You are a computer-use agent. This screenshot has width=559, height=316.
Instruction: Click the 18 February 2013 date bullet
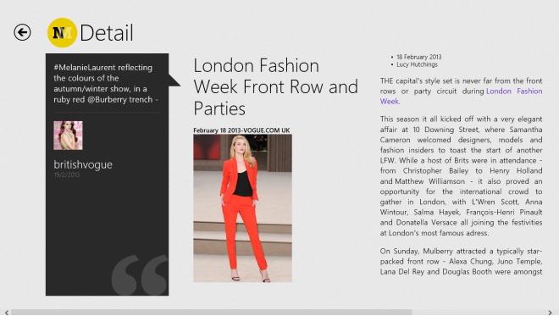point(419,57)
